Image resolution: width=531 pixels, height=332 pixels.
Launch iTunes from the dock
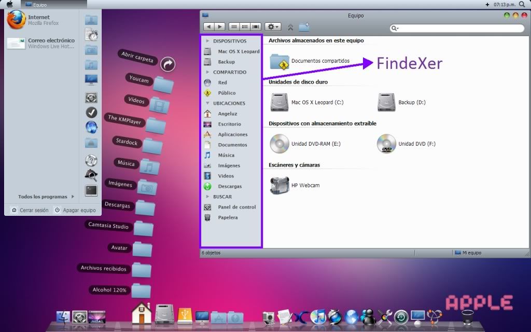tap(318, 317)
